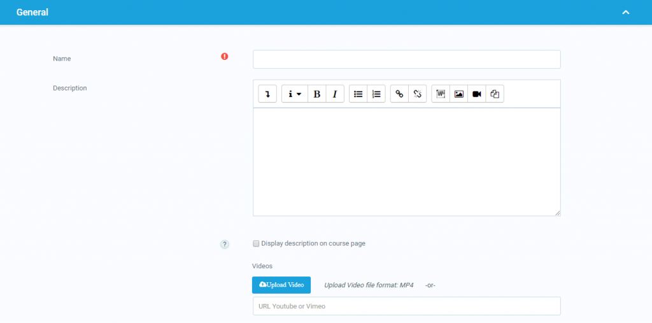The image size is (652, 323).
Task: Collapse the General section with the chevron
Action: [x=626, y=12]
